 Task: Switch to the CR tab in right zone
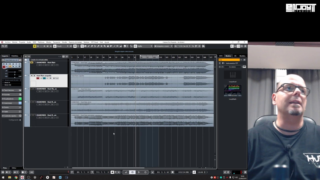[x=235, y=56]
